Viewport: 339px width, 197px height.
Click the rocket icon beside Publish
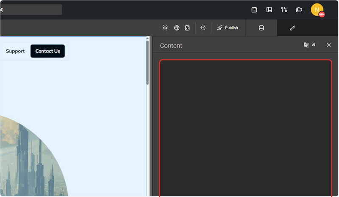[x=220, y=28]
